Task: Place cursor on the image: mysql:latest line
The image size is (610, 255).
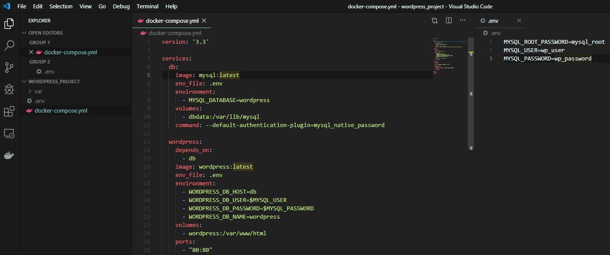Action: (207, 75)
